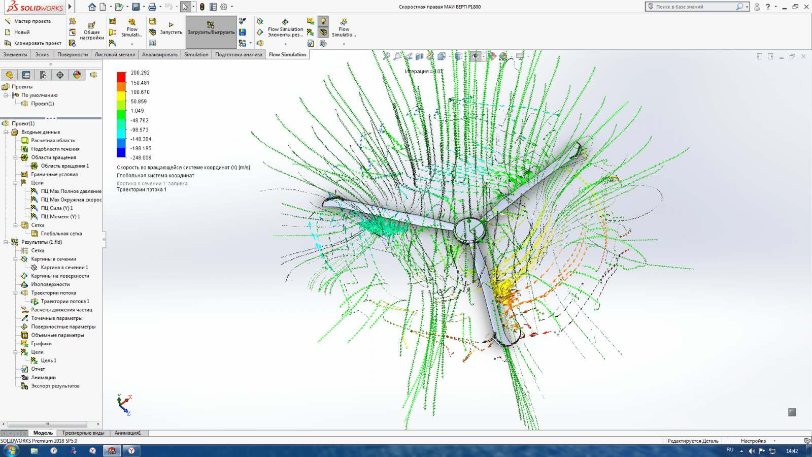Toggle the hide/show items eye button
The height and width of the screenshot is (457, 812).
pos(475,56)
